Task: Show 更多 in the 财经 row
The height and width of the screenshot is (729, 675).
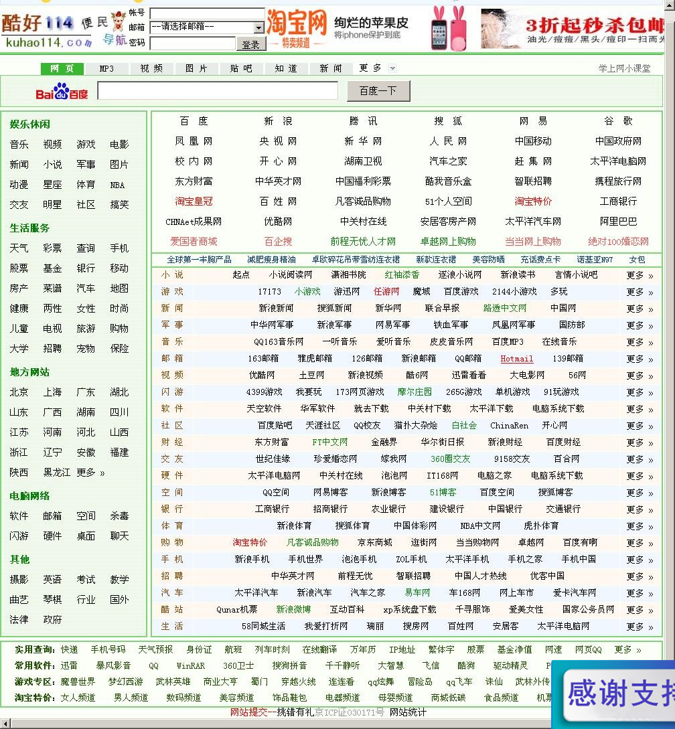Action: coord(640,442)
